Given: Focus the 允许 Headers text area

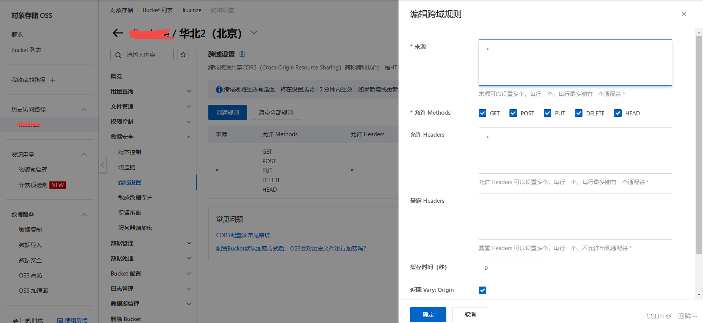Looking at the screenshot, I should 575,151.
